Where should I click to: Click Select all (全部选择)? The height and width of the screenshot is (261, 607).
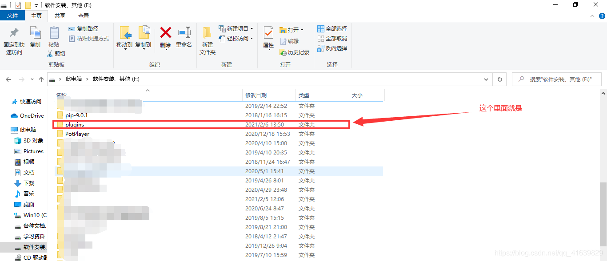pos(332,29)
